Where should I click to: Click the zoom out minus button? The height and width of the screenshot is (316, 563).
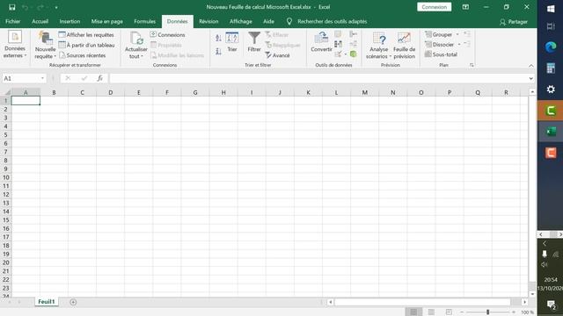click(462, 312)
